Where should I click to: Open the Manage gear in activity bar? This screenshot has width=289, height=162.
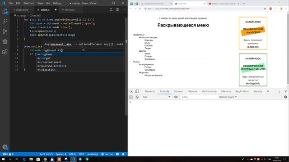pyautogui.click(x=5, y=147)
